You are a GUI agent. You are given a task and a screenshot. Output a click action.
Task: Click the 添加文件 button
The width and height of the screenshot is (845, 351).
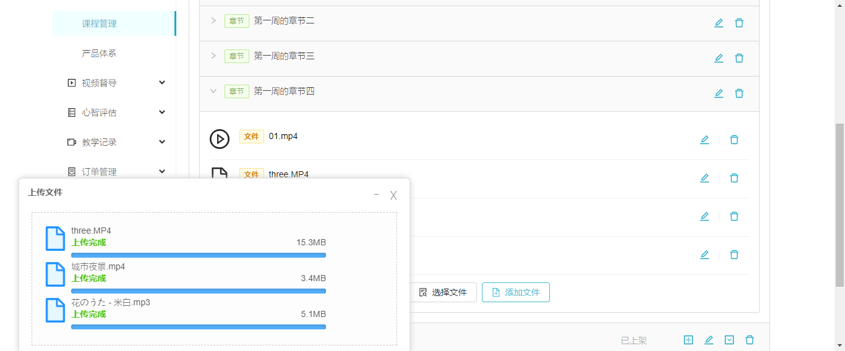point(516,292)
